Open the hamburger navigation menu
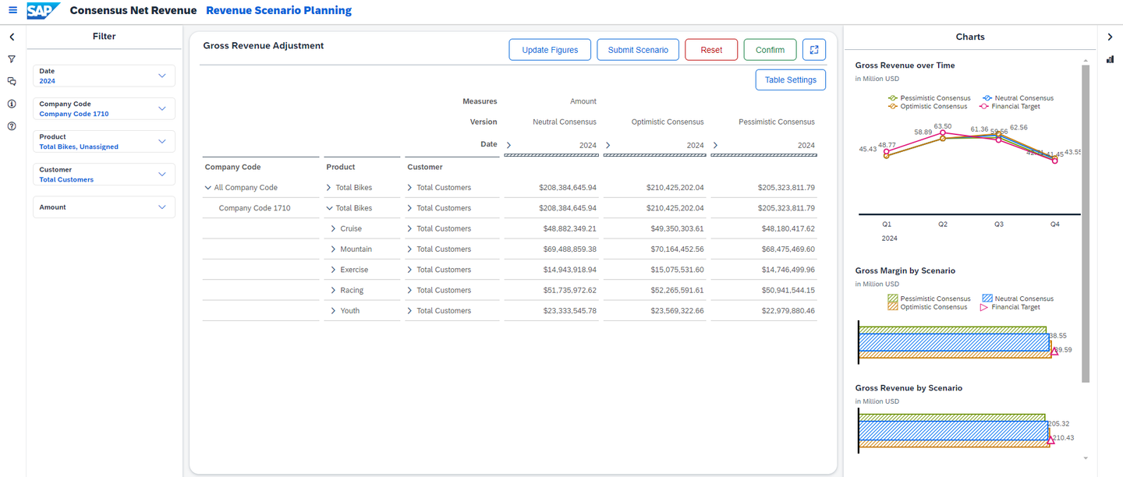Screen dimensions: 1123x477 (x=12, y=11)
